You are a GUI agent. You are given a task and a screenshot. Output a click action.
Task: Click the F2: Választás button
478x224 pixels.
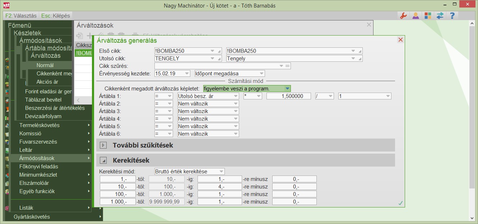[x=21, y=16]
